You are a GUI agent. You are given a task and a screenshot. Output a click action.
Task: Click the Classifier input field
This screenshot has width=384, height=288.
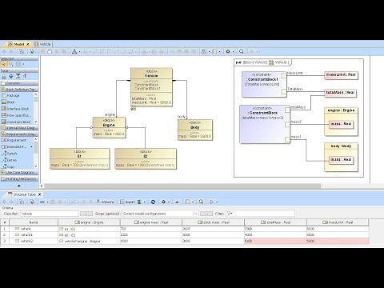tap(49, 214)
